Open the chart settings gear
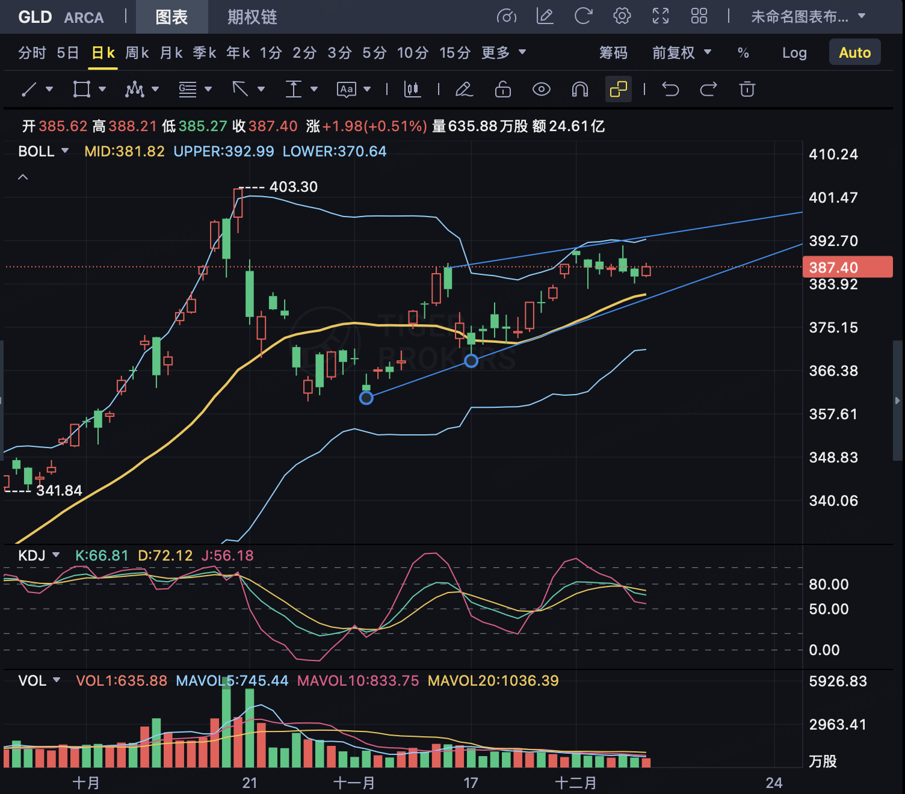905x794 pixels. (x=622, y=16)
